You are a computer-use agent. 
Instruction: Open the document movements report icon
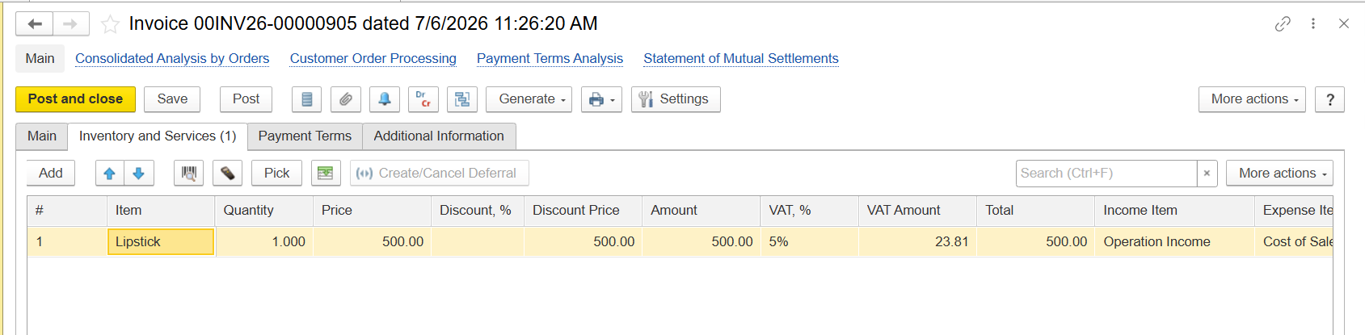point(306,99)
